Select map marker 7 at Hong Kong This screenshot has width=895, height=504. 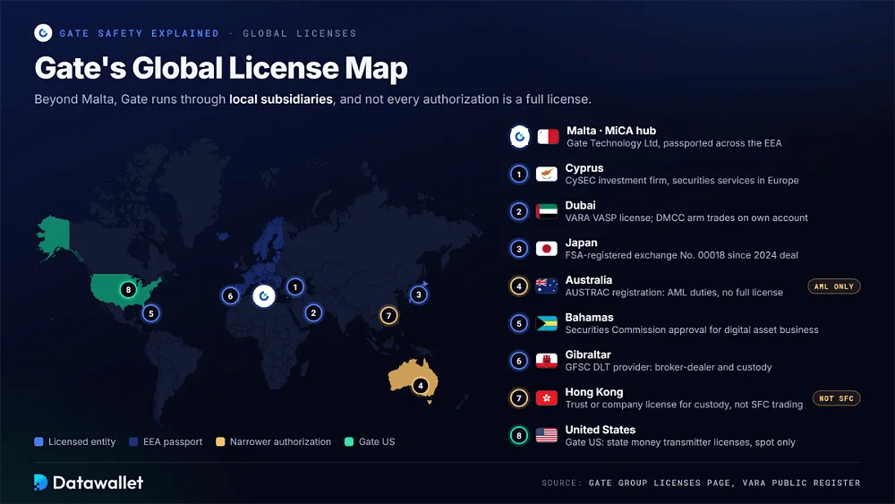(388, 315)
